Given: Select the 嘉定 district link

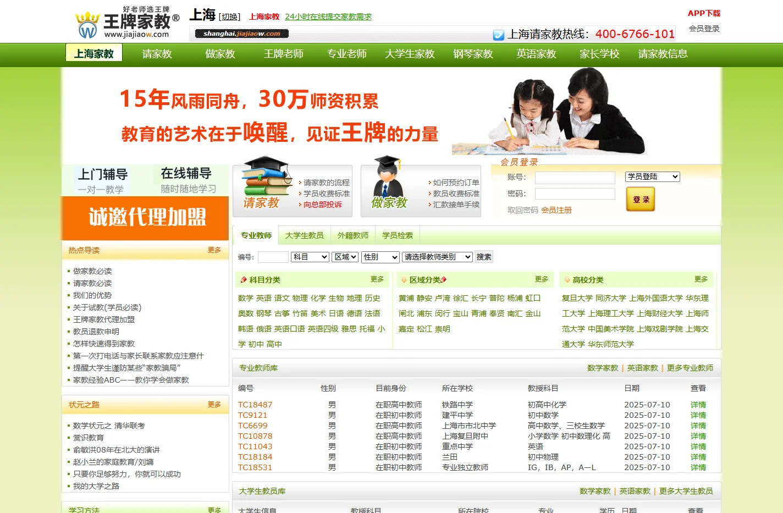Looking at the screenshot, I should click(x=406, y=329).
